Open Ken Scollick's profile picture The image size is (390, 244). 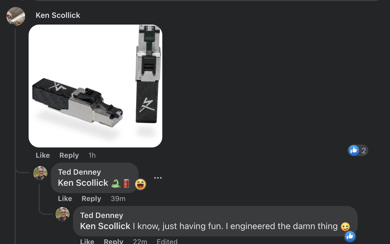tap(16, 16)
